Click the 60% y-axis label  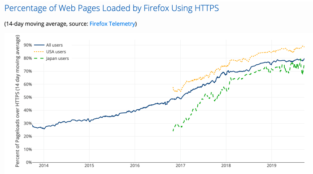[28, 84]
